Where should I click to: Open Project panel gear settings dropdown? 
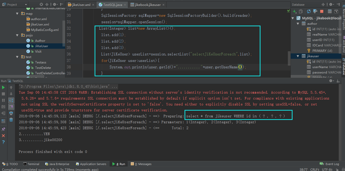(56, 4)
